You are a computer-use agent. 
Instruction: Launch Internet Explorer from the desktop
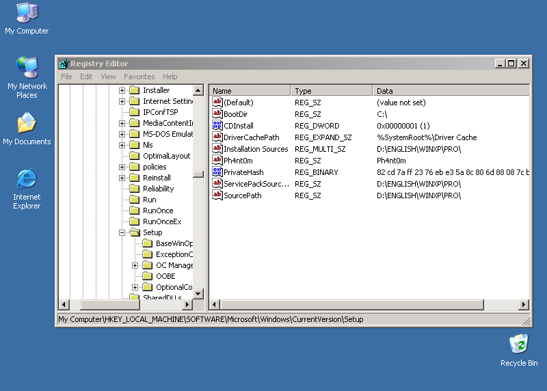pos(27,189)
